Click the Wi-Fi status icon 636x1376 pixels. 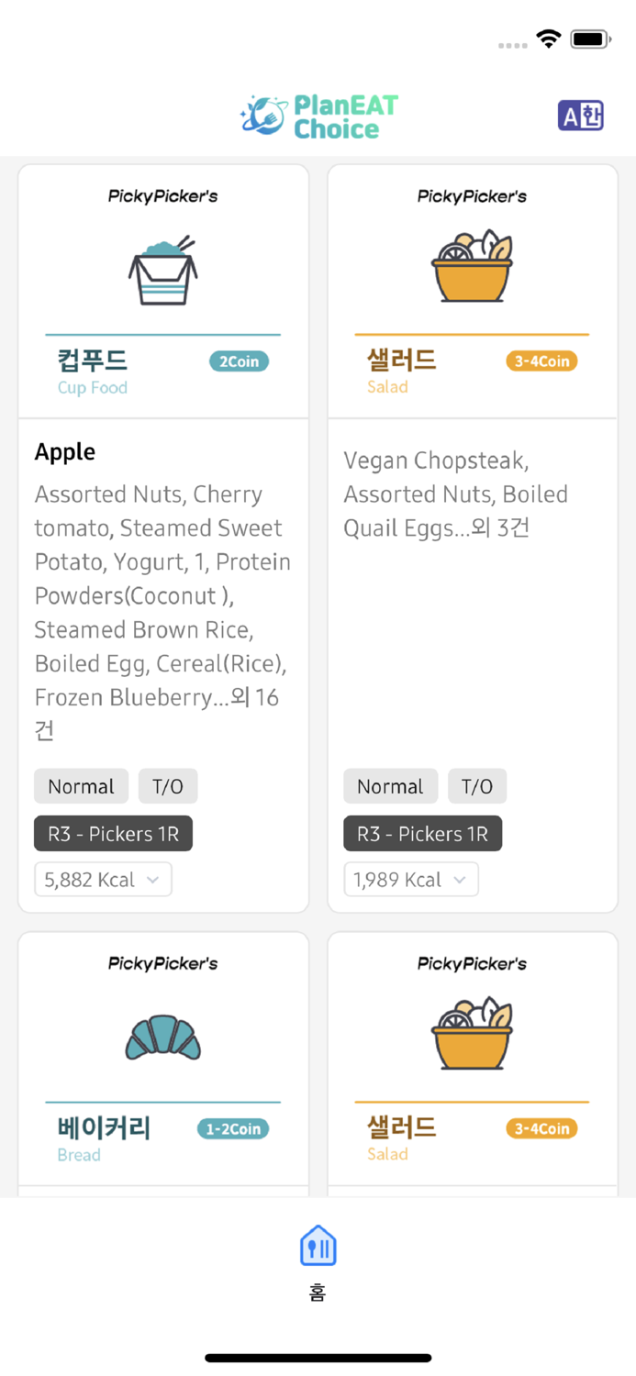coord(548,39)
